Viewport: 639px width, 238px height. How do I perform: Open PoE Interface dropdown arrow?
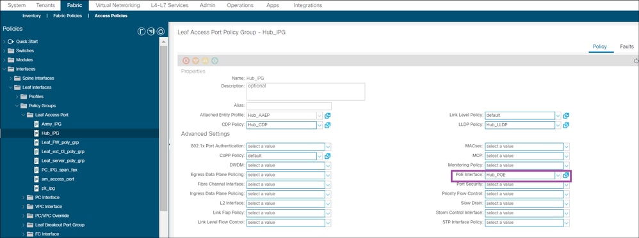[558, 175]
